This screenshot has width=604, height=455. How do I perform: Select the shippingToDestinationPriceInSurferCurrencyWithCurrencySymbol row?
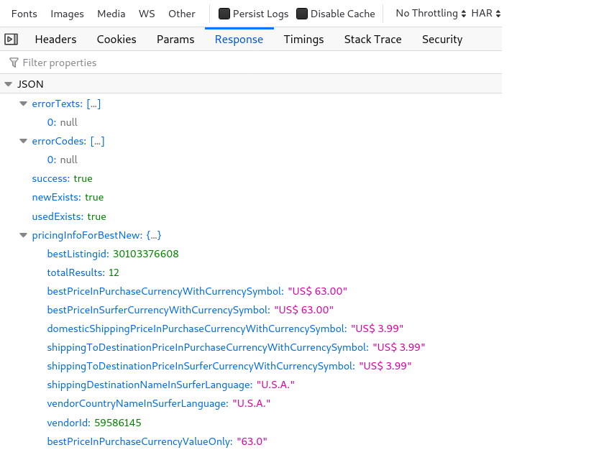(x=251, y=366)
